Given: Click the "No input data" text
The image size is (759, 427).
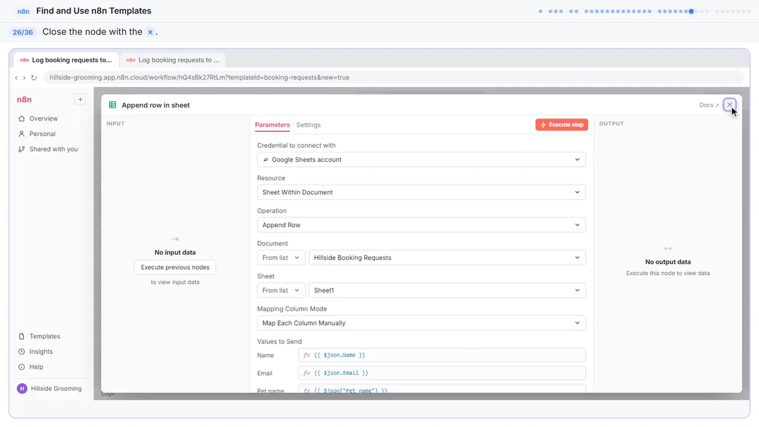Looking at the screenshot, I should click(x=175, y=253).
